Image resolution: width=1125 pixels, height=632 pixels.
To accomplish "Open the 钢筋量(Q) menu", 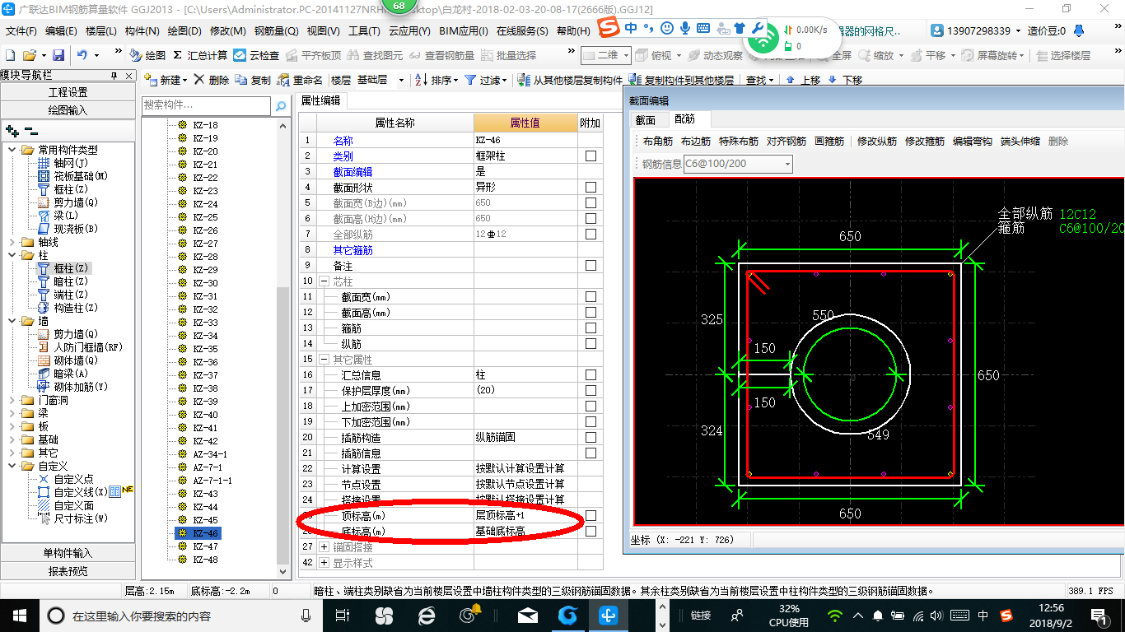I will (x=276, y=30).
